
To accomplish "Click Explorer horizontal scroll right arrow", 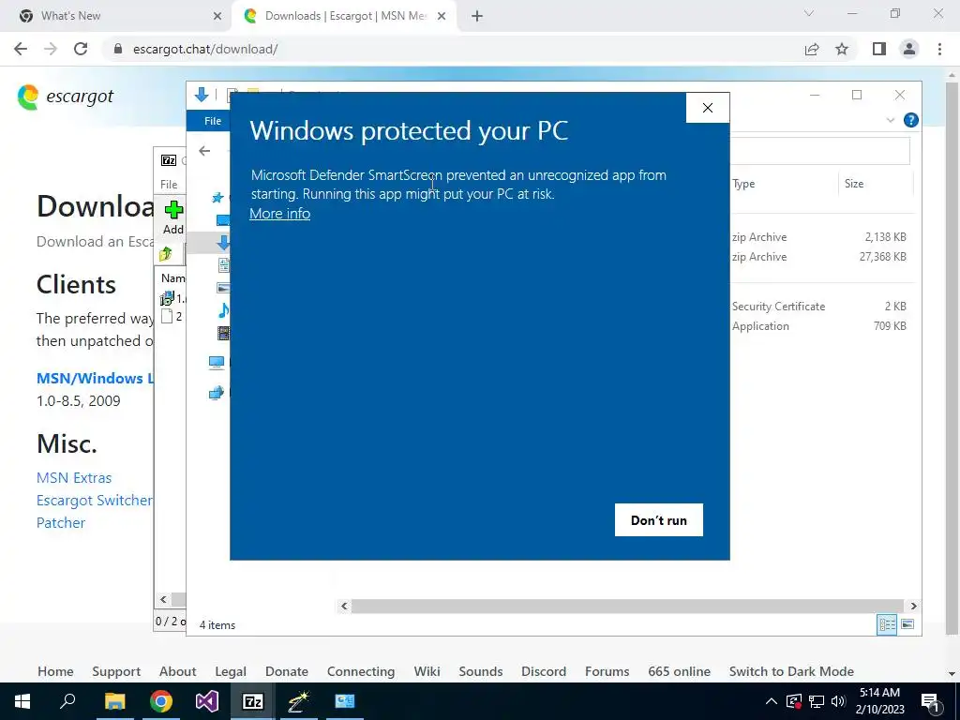I will point(913,606).
